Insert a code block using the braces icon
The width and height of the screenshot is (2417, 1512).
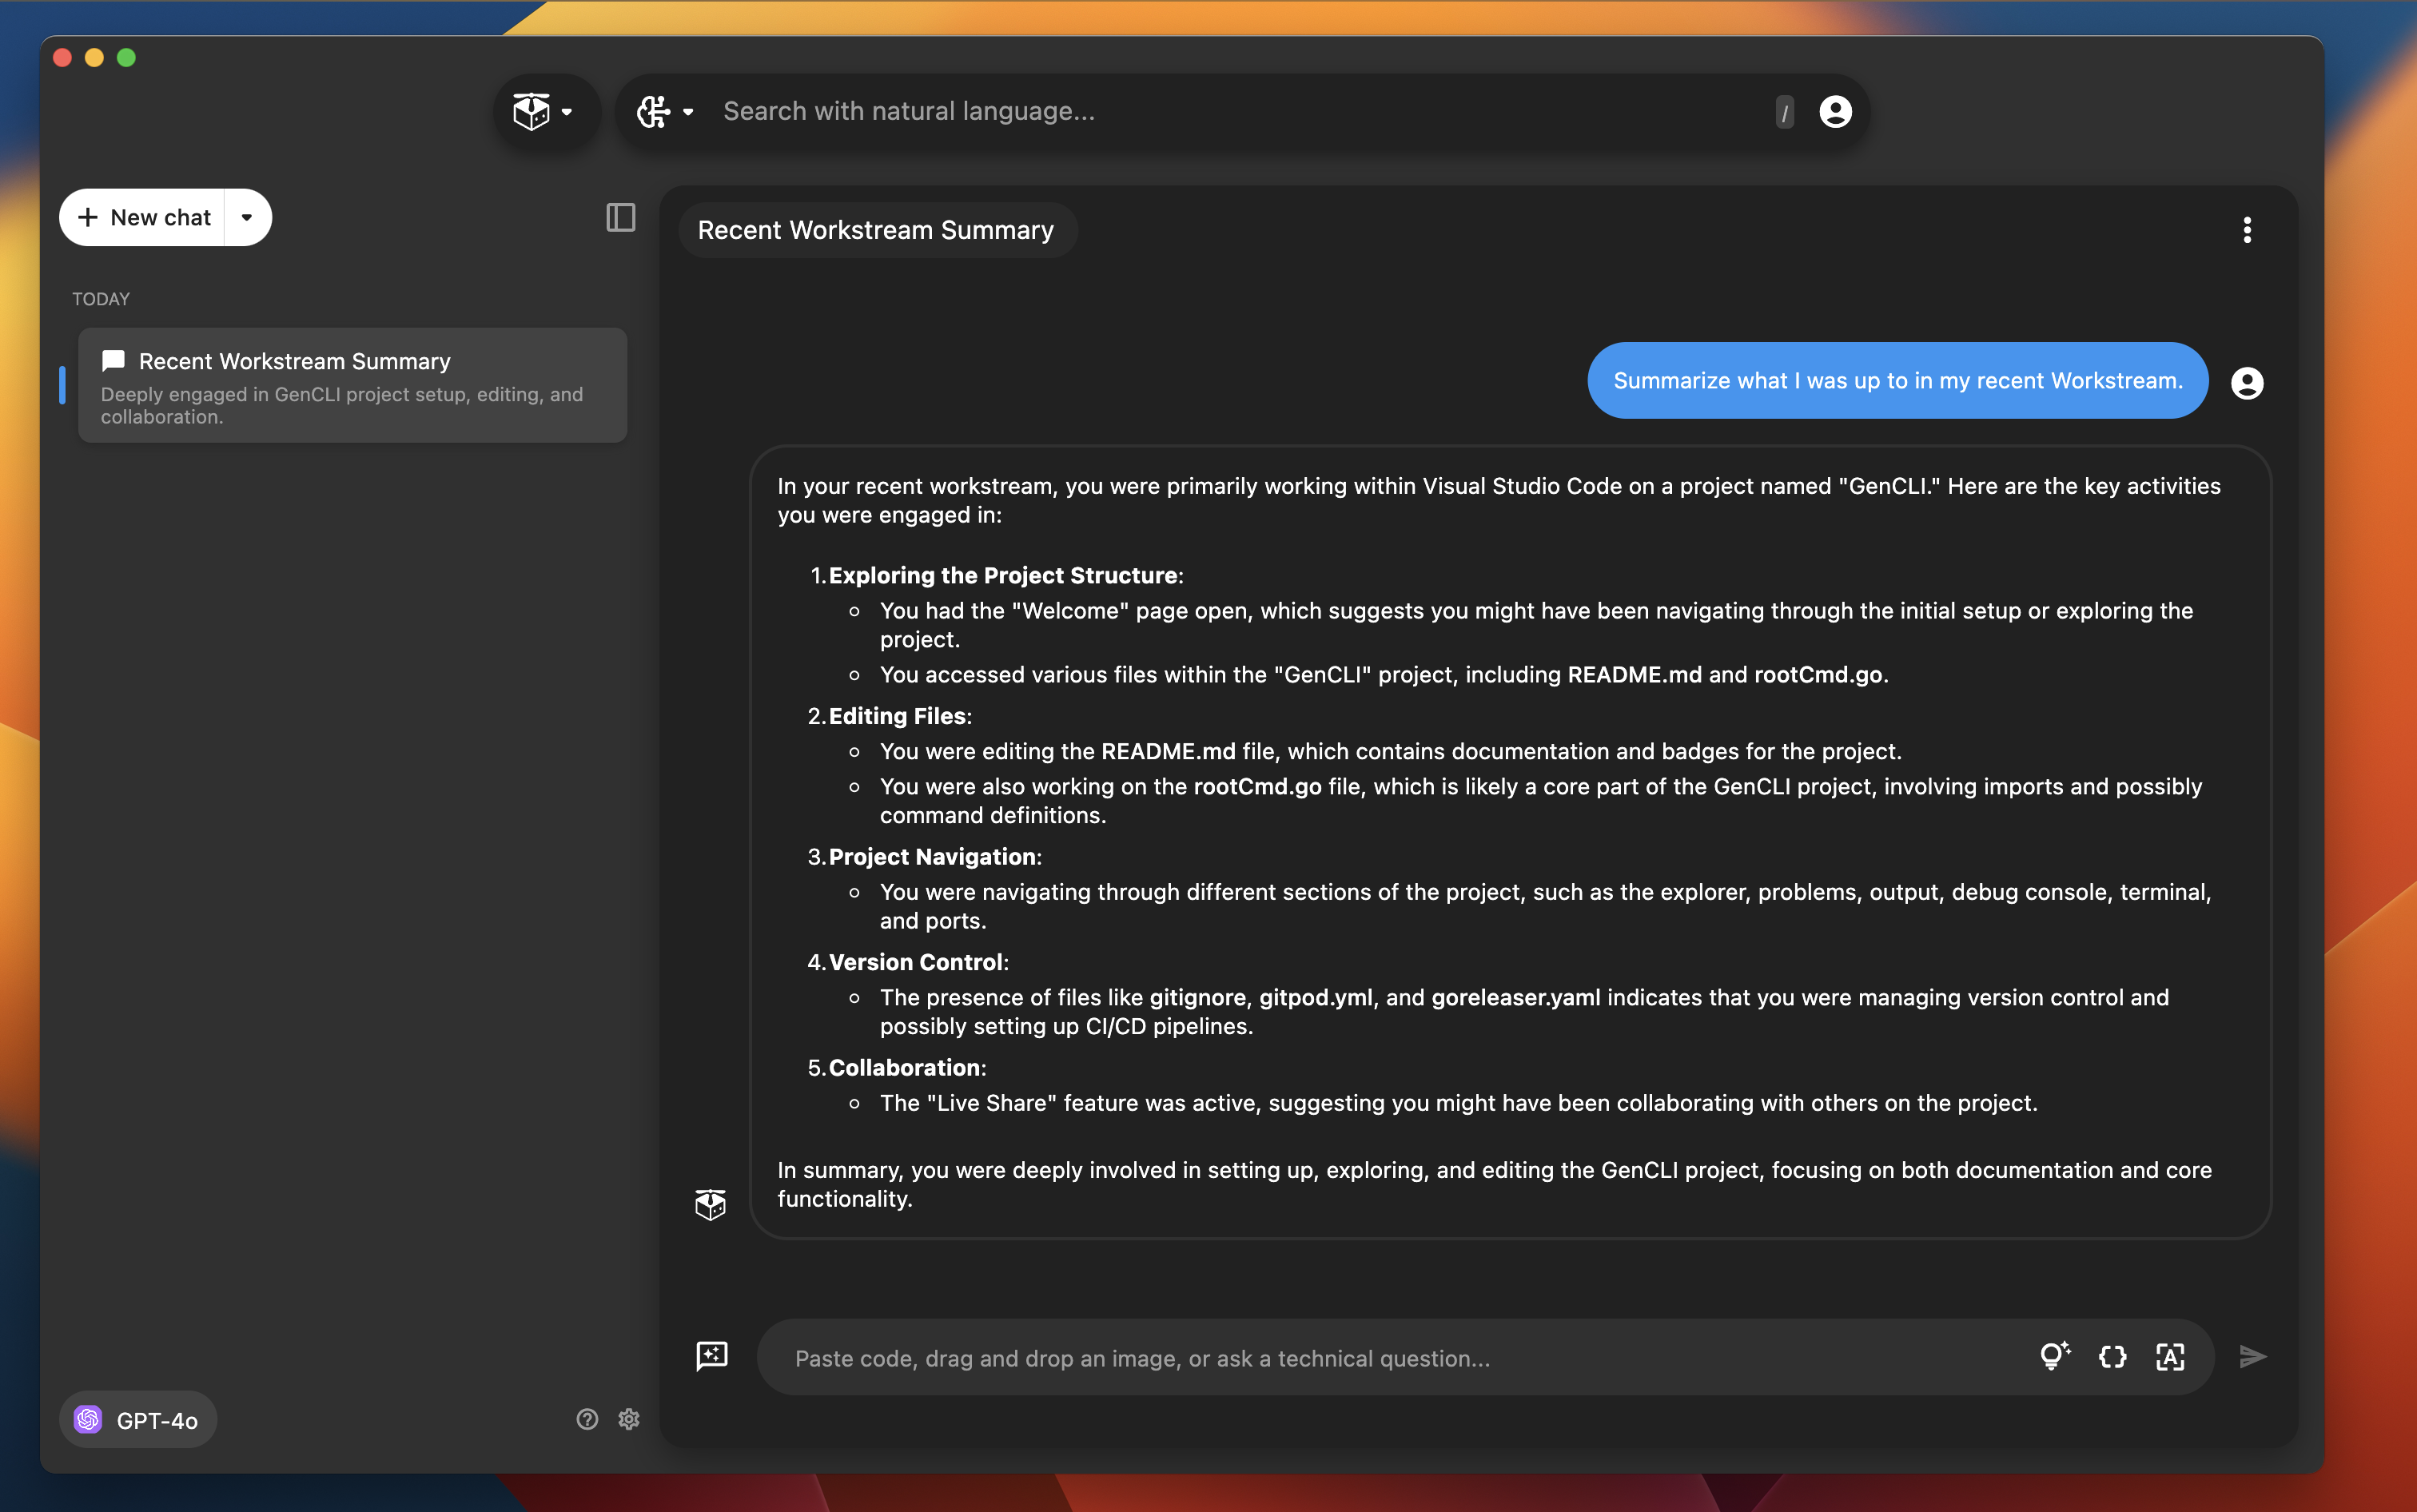pos(2112,1357)
